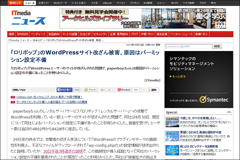Click the Hatena チェック button

[90, 90]
